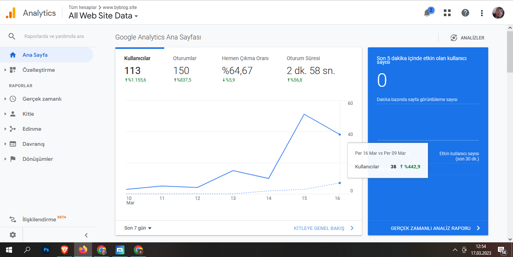Expand the Gerçek zamanlı tree arrow

5,99
